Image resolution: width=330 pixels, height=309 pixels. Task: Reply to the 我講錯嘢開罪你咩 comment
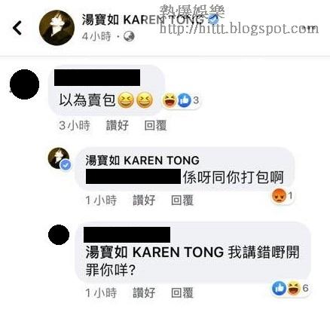(x=182, y=292)
